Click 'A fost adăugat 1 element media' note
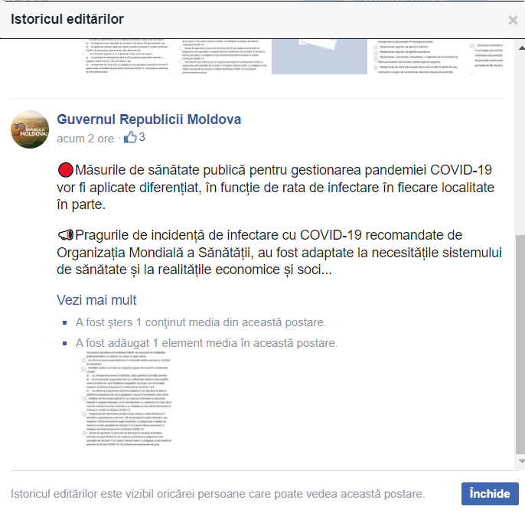Screen dimensions: 525x513 tap(207, 343)
